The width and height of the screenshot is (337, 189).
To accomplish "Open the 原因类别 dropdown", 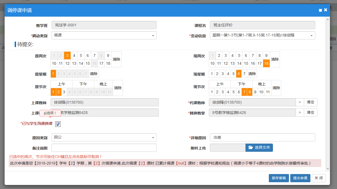I will coord(104,137).
